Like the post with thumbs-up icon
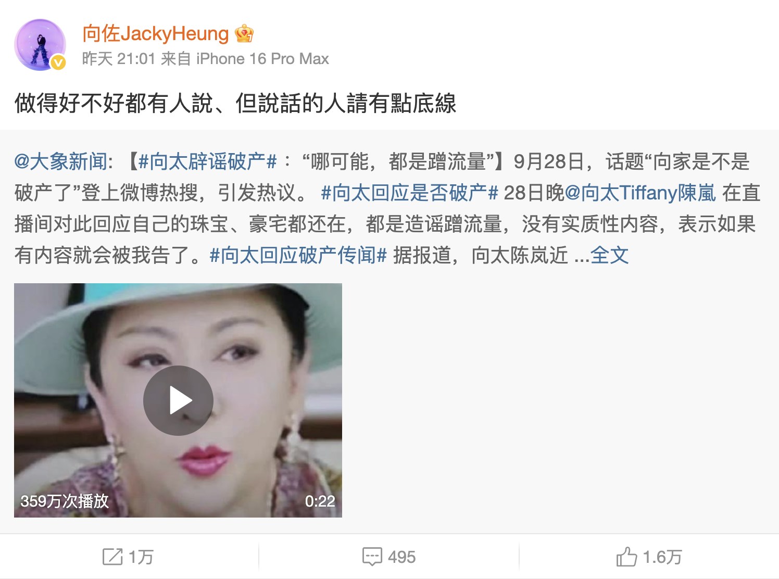The width and height of the screenshot is (779, 579). point(626,557)
